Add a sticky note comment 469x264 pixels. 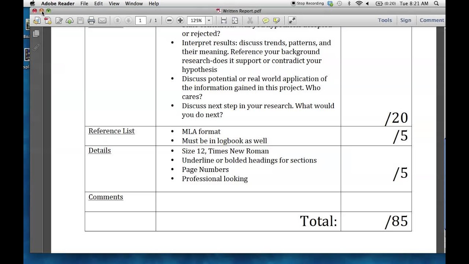(266, 21)
